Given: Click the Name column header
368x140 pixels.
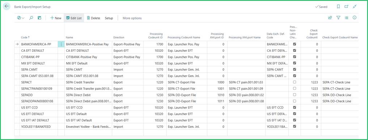Looking at the screenshot, I should click(69, 37).
